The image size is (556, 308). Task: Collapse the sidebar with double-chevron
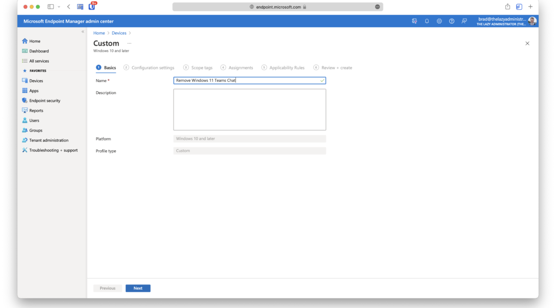pyautogui.click(x=82, y=32)
